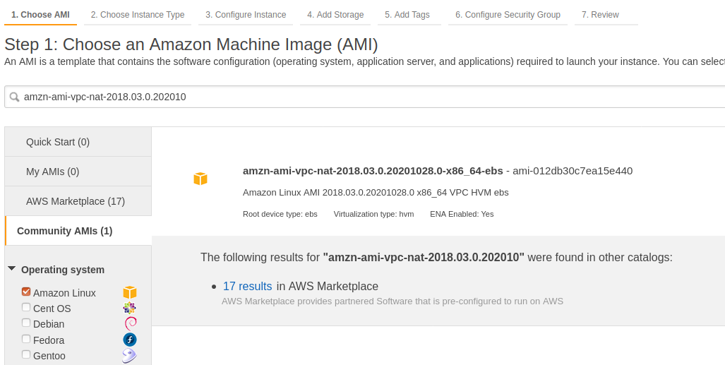Open the 17 results Marketplace link
The width and height of the screenshot is (725, 365).
tap(247, 286)
